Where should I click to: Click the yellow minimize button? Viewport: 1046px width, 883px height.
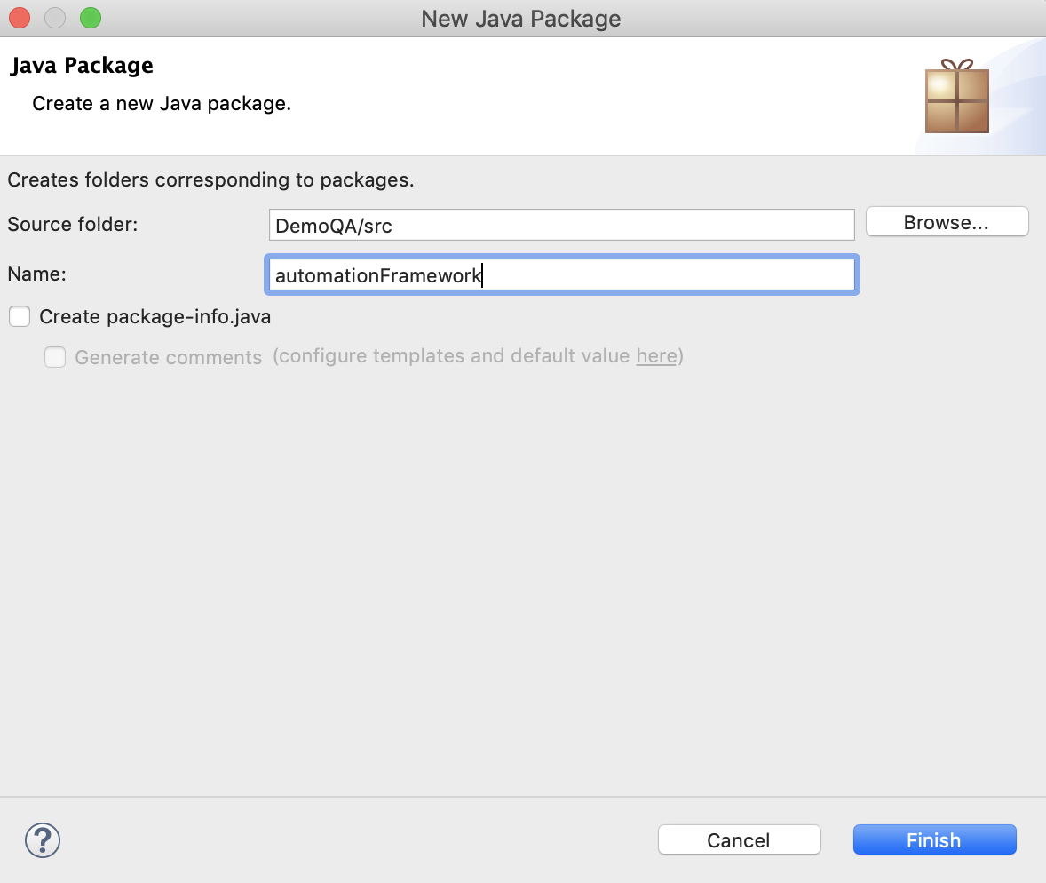coord(54,18)
